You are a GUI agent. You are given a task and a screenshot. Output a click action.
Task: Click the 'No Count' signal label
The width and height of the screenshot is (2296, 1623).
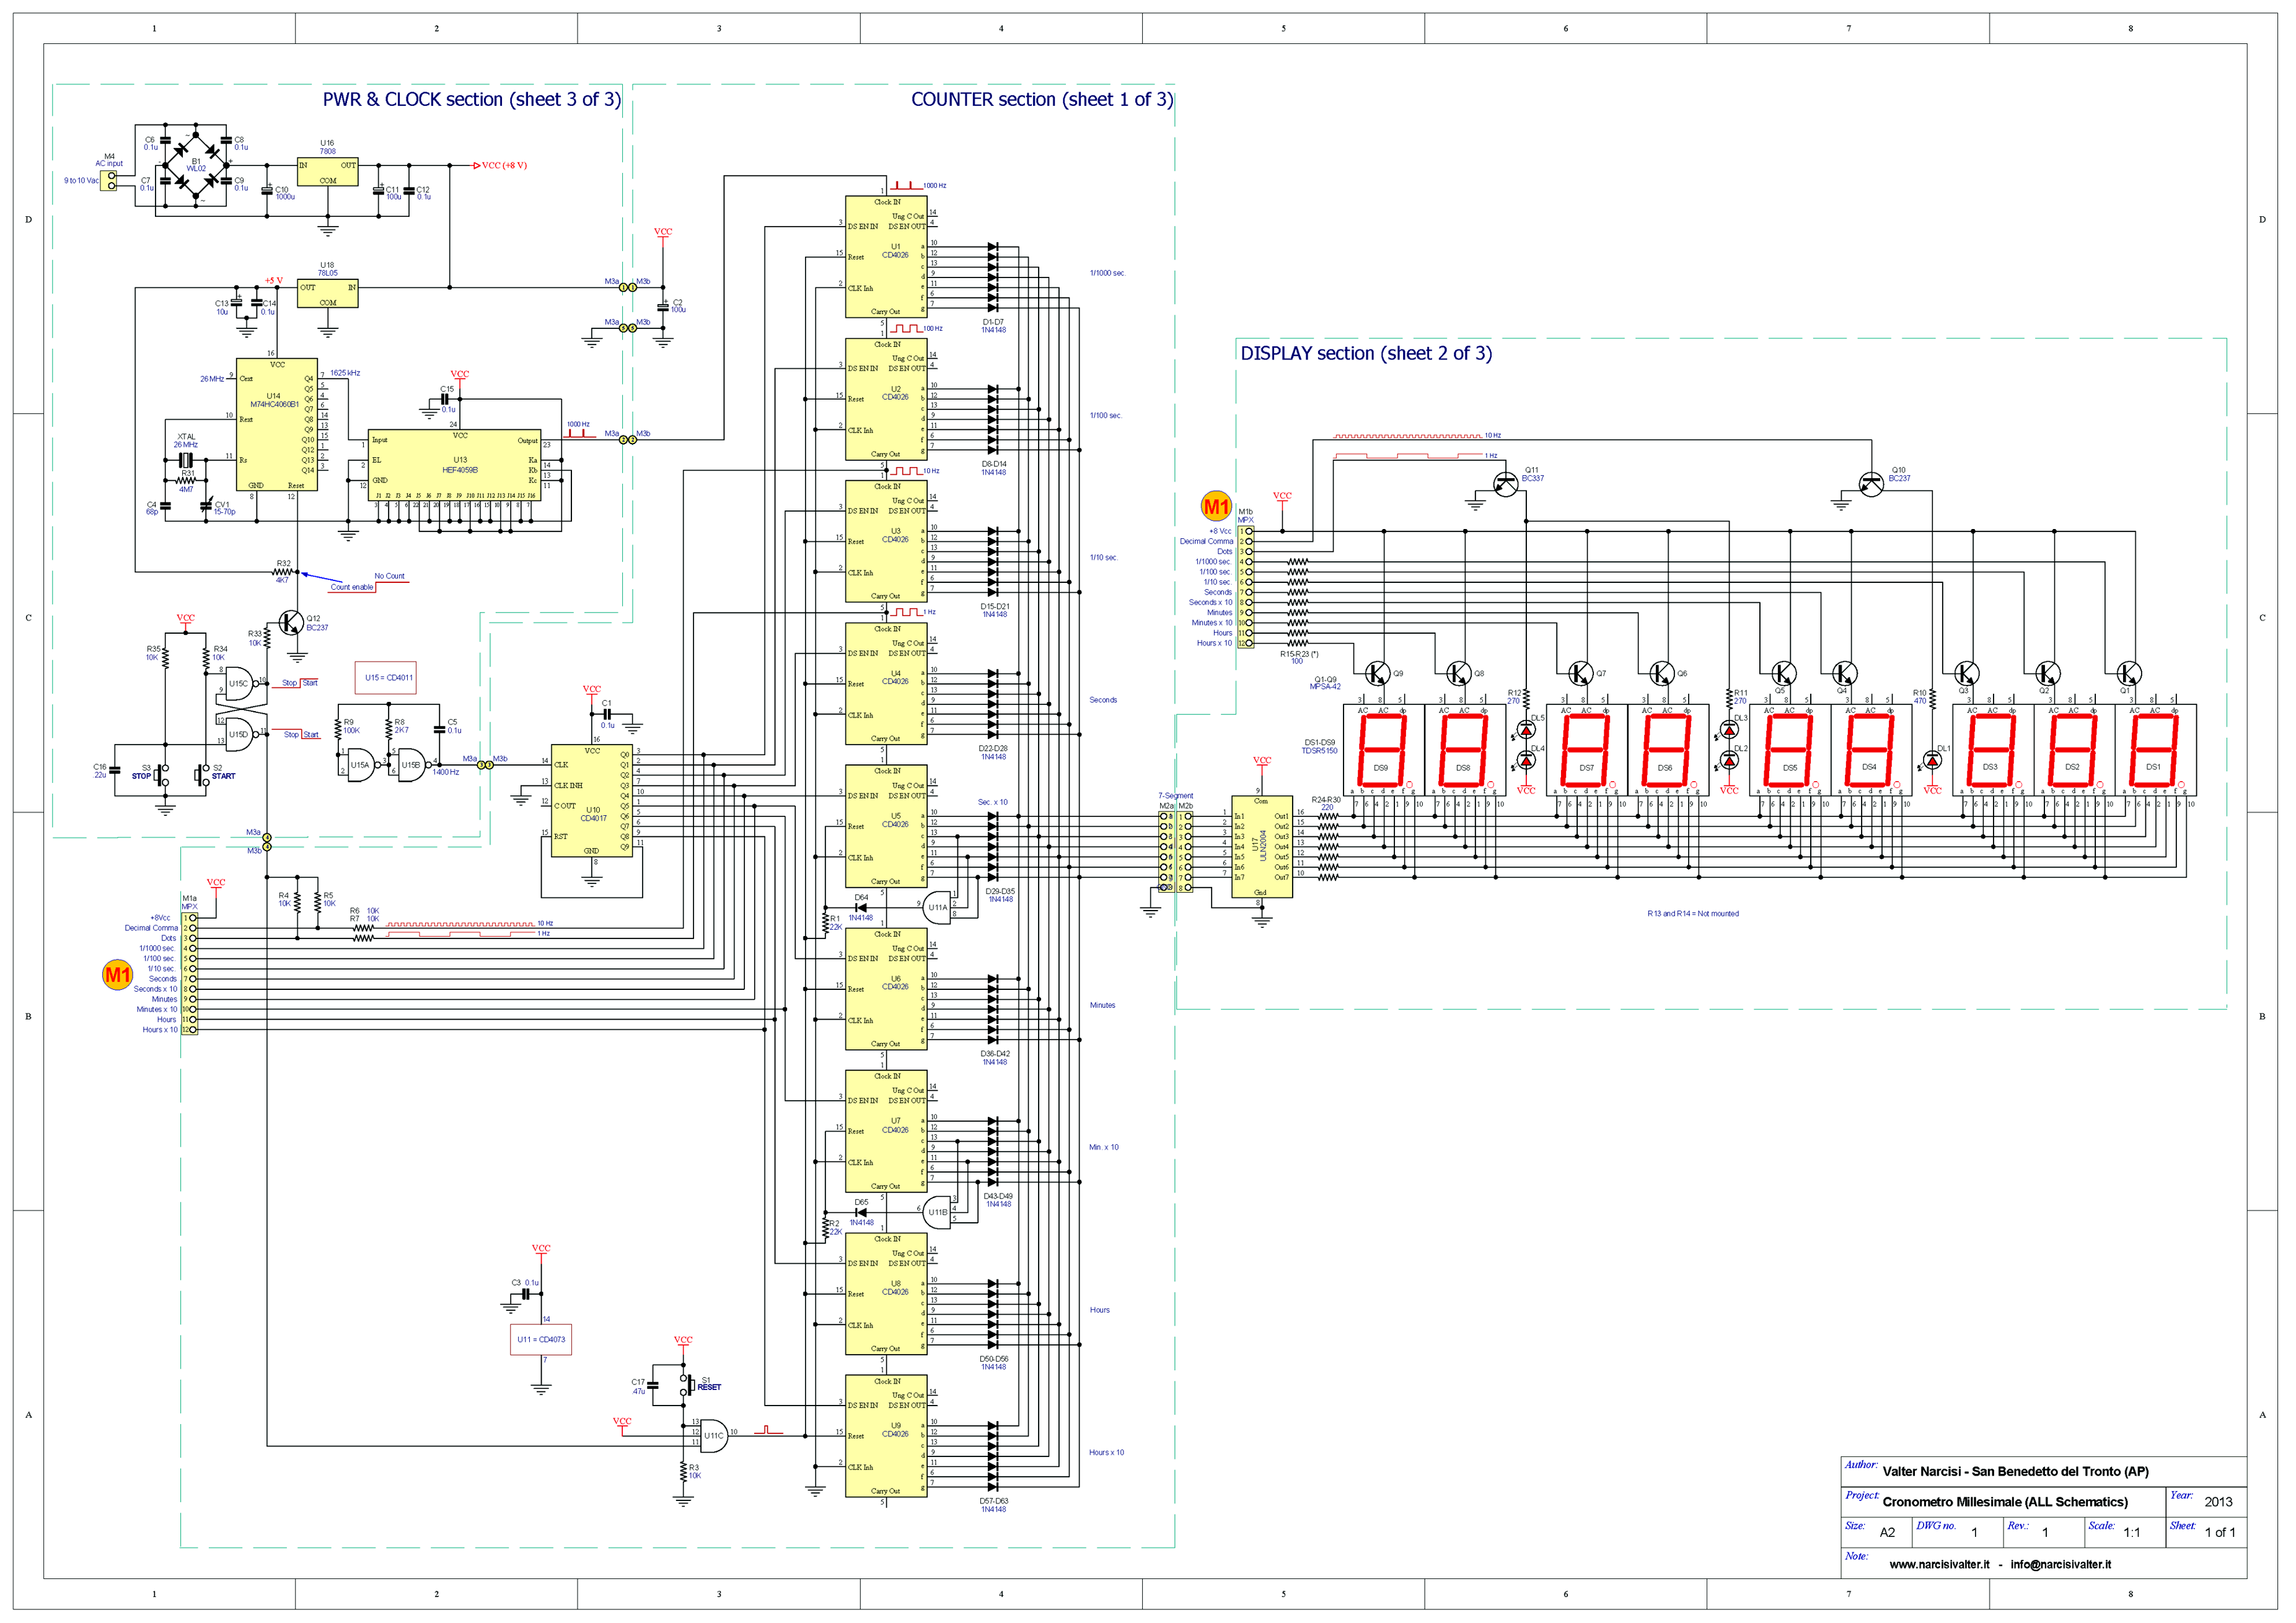coord(390,575)
